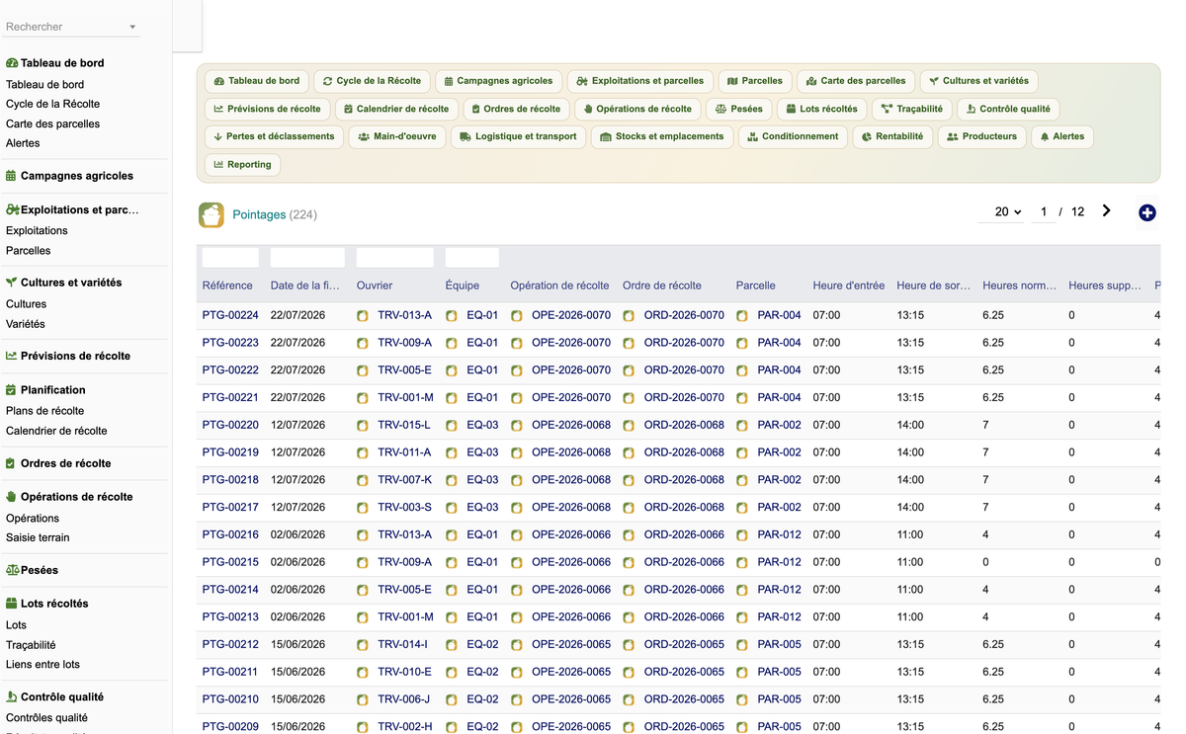This screenshot has height=734, width=1186.
Task: Open Main-d'oeuvre shortcut button
Action: (397, 136)
